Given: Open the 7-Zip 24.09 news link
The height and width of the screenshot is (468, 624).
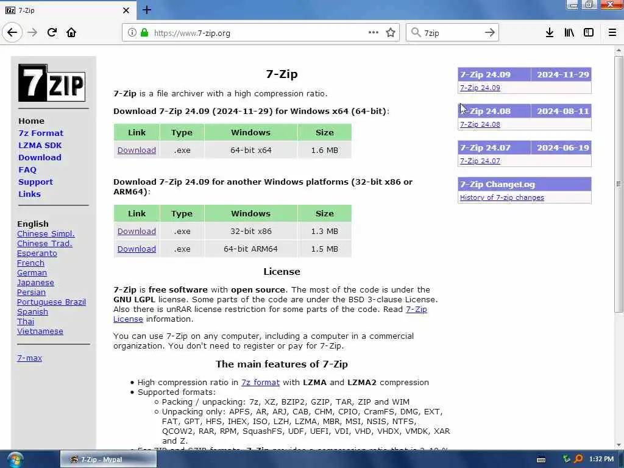Looking at the screenshot, I should pyautogui.click(x=480, y=88).
